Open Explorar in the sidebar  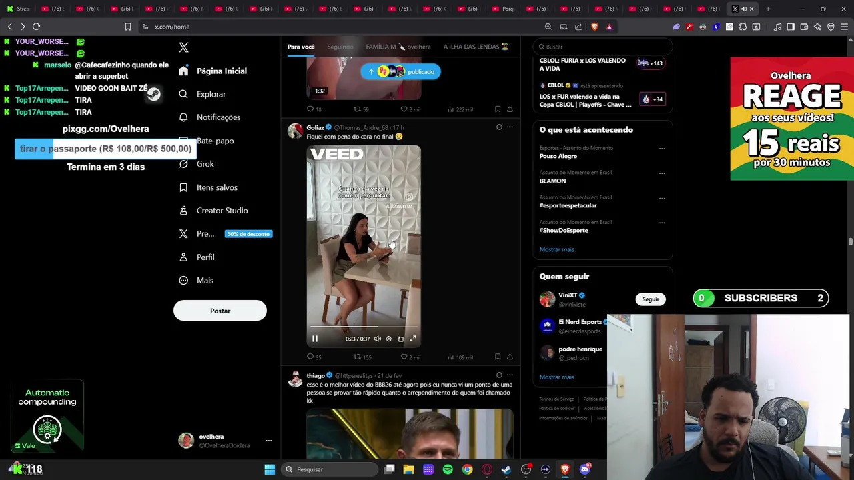(203, 94)
